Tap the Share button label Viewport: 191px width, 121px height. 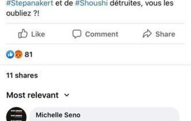pos(165,34)
